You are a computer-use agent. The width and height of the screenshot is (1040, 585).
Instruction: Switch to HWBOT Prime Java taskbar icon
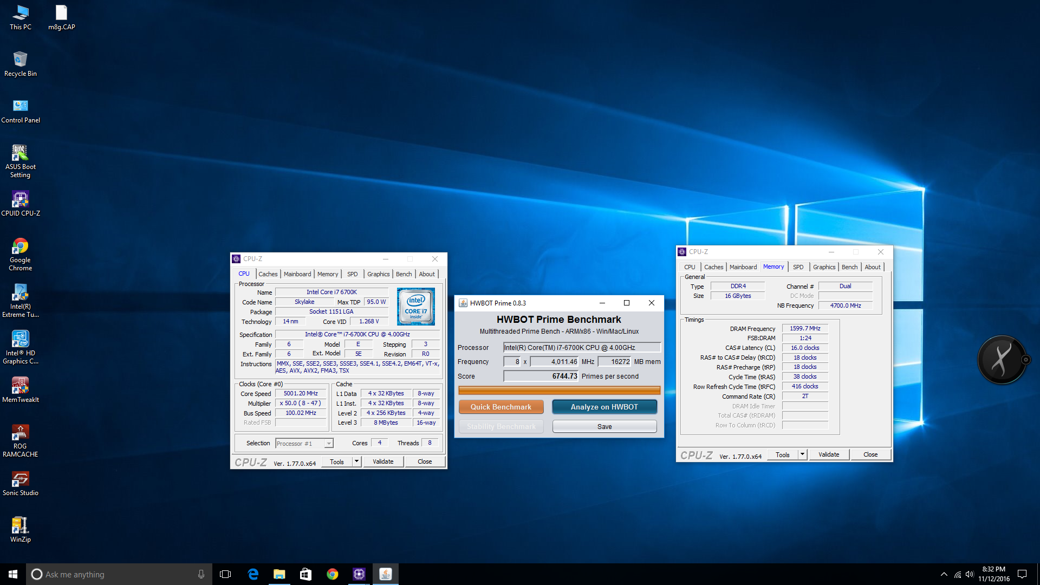click(385, 574)
